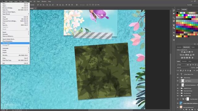Image resolution: width=198 pixels, height=111 pixels.
Task: Expand the Automate submenu
Action: (x=15, y=48)
